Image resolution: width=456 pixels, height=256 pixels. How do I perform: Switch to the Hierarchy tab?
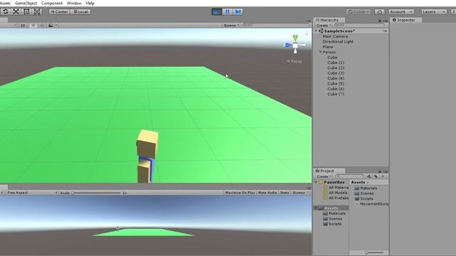coord(329,20)
